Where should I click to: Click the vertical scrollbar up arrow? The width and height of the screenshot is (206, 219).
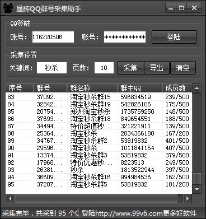point(196,88)
